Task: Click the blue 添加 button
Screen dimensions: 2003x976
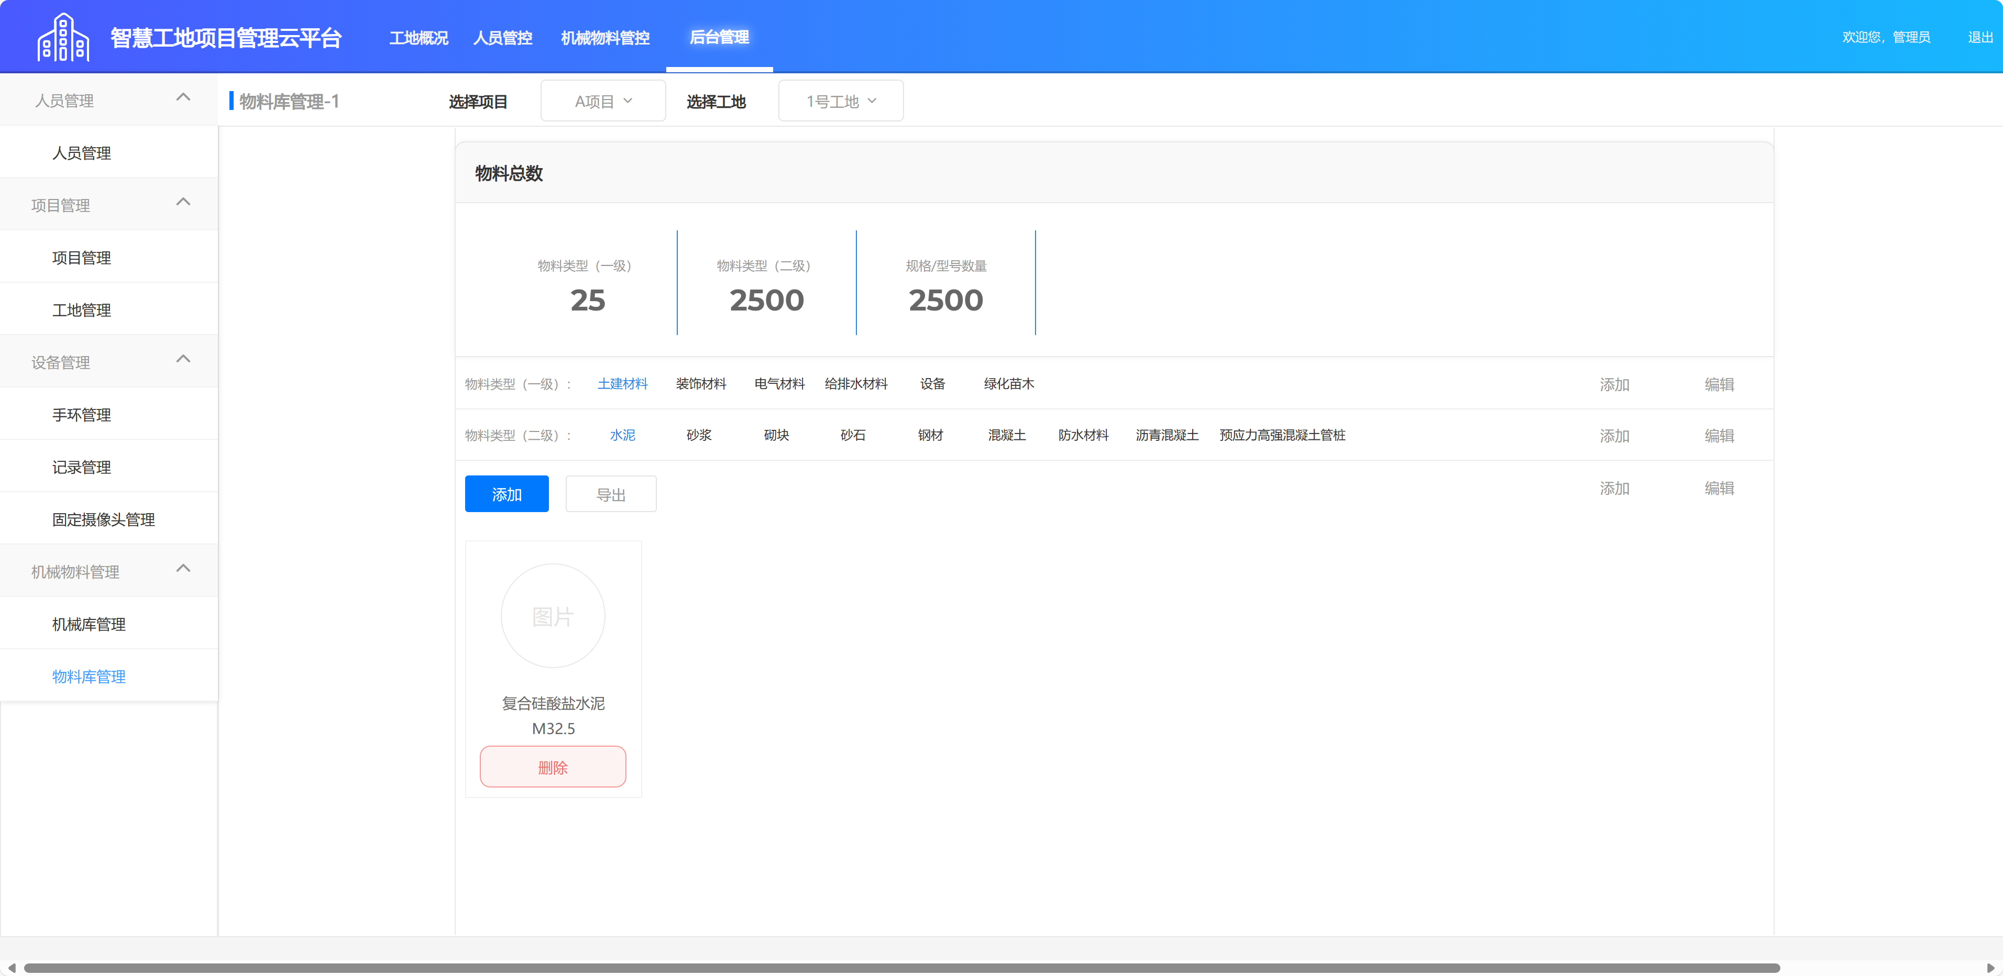Action: [x=507, y=494]
